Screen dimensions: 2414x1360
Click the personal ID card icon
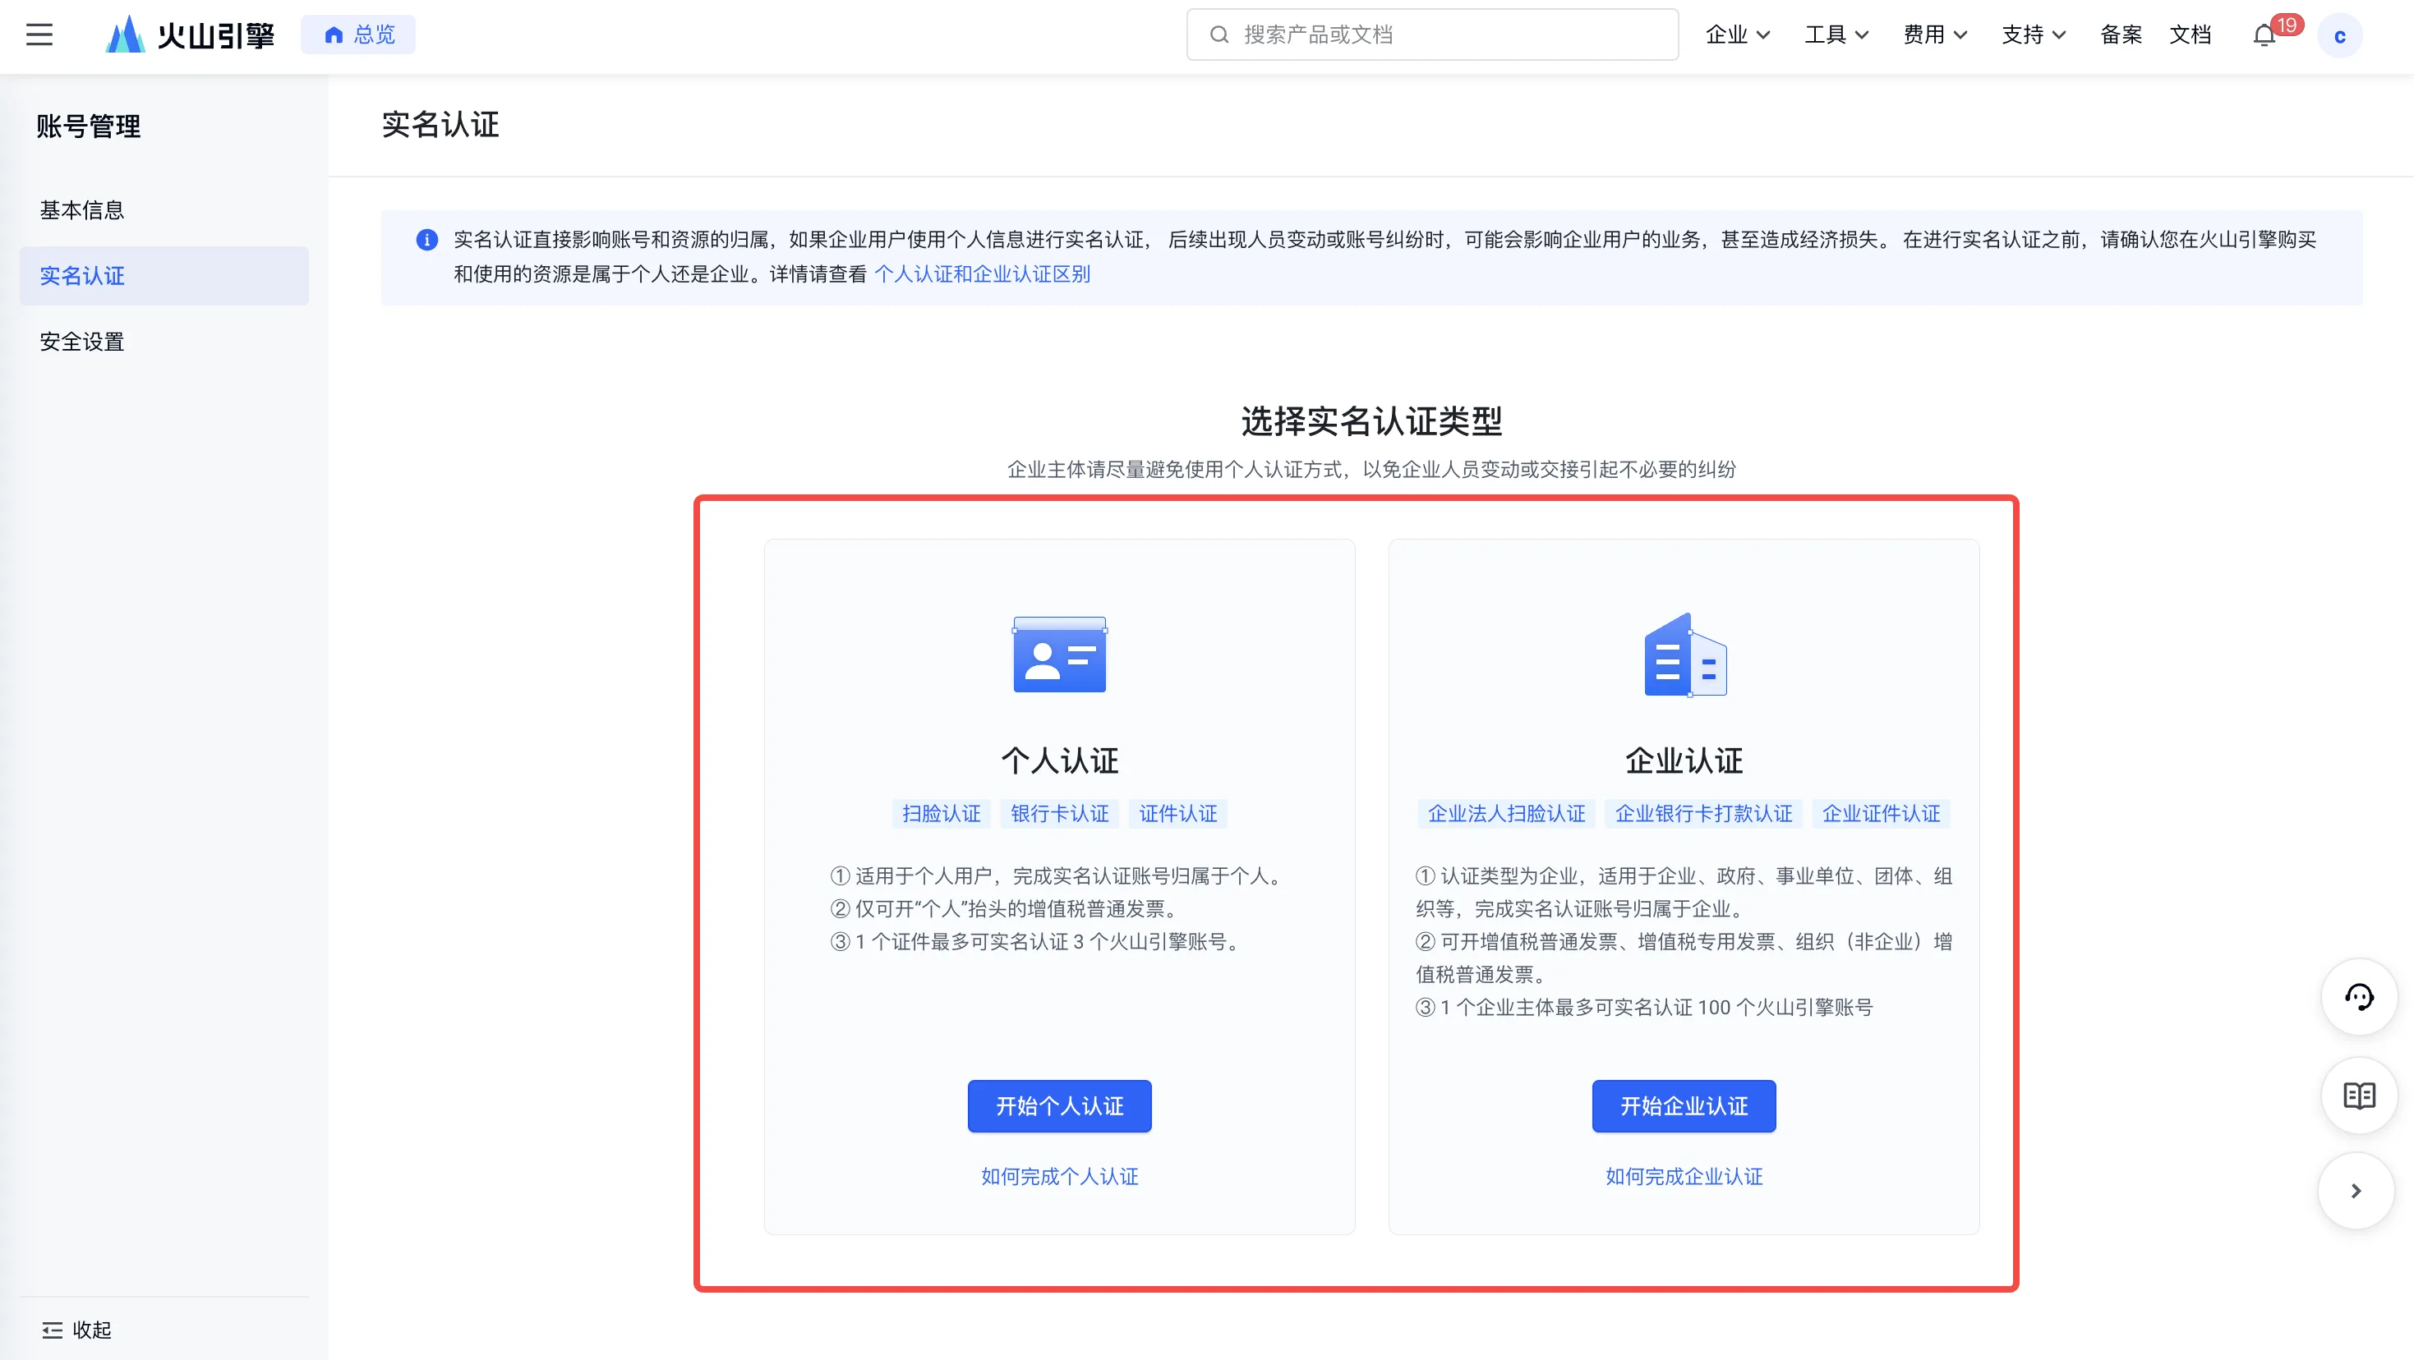point(1060,654)
